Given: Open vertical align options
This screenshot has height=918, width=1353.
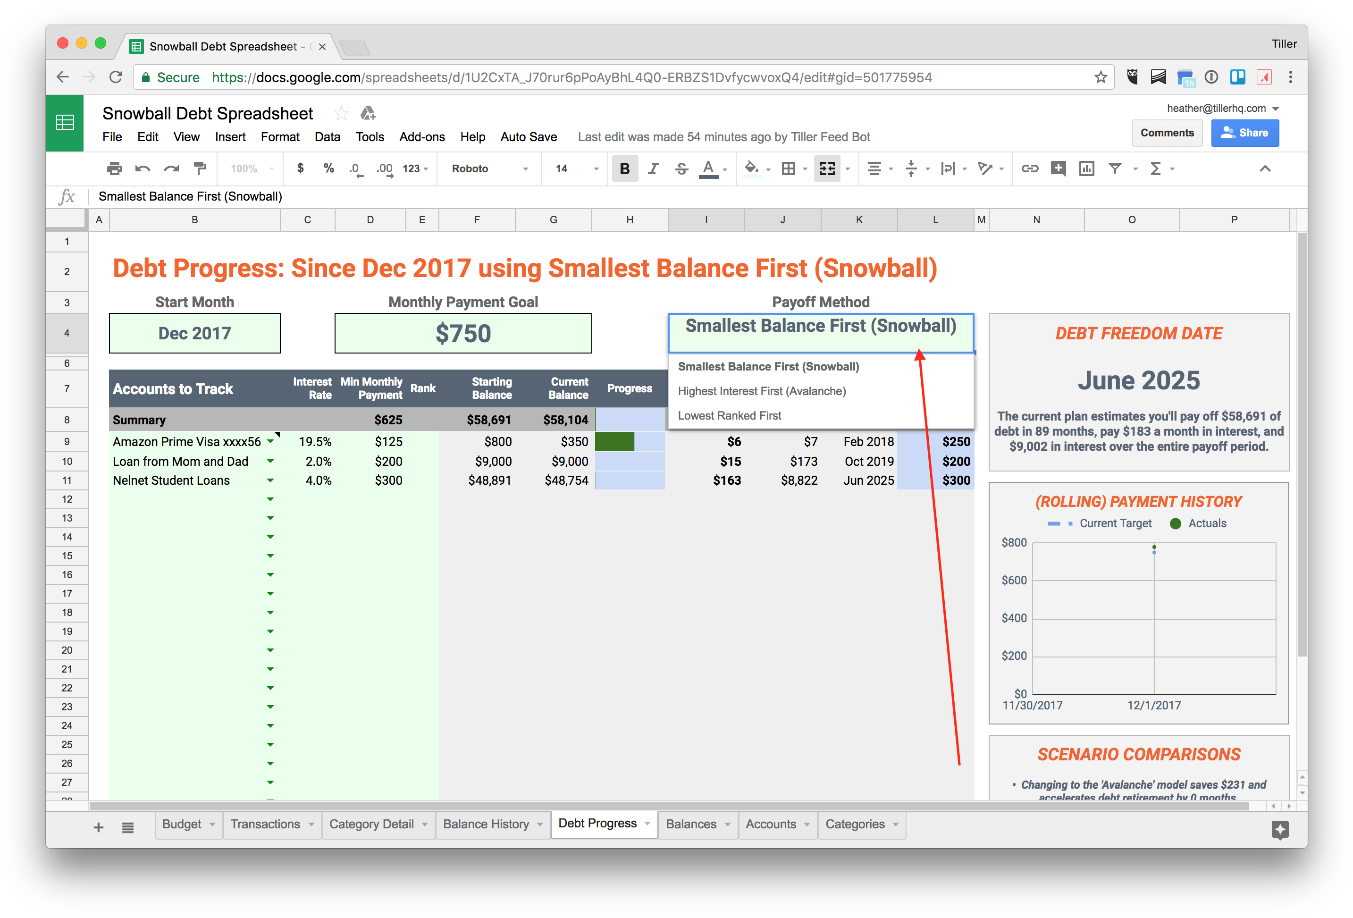Looking at the screenshot, I should pos(911,169).
